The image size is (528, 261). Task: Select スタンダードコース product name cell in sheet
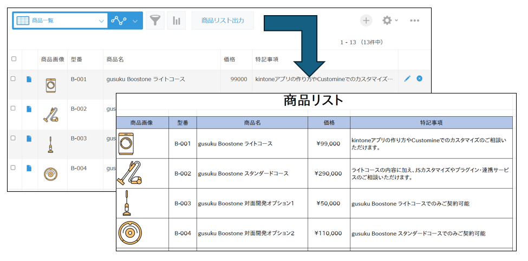252,173
